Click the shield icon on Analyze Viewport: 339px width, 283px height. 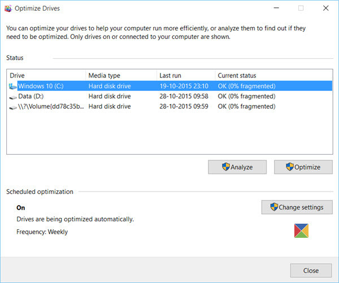[226, 167]
